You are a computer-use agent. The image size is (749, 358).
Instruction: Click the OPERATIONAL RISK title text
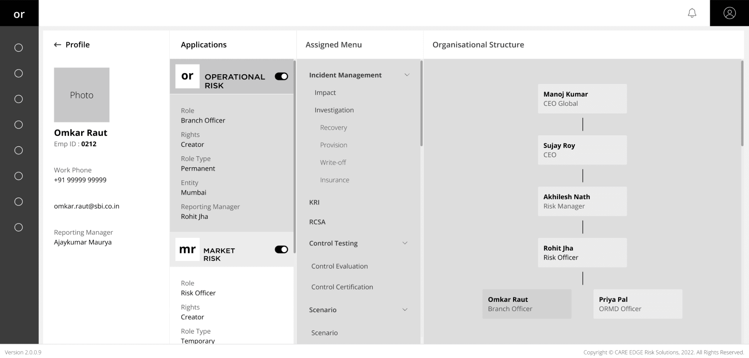pos(235,81)
